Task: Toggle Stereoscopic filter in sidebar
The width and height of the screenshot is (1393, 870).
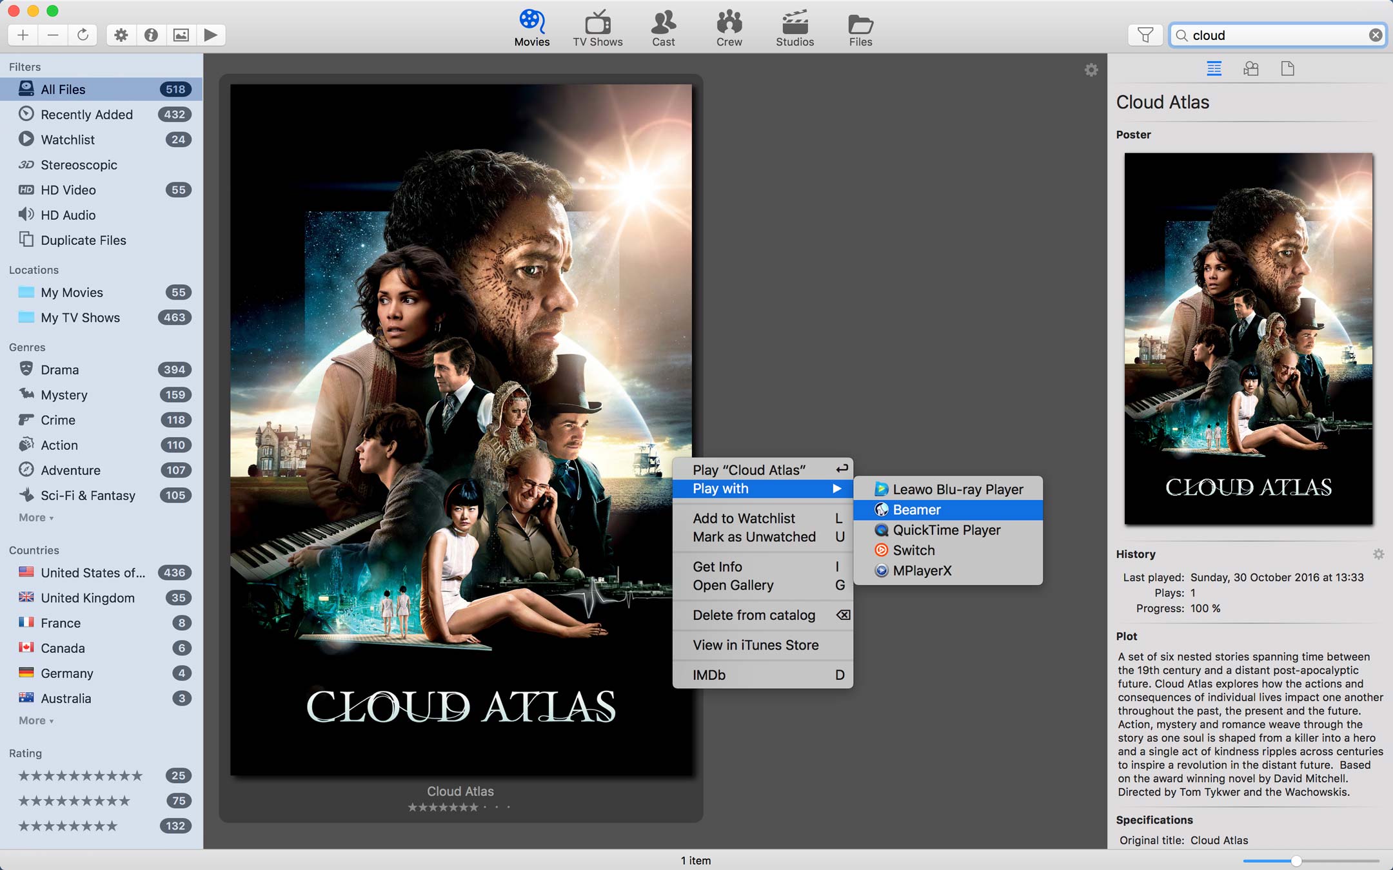Action: (x=77, y=164)
